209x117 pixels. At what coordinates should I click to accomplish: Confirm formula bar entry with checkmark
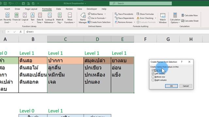[x=14, y=32]
